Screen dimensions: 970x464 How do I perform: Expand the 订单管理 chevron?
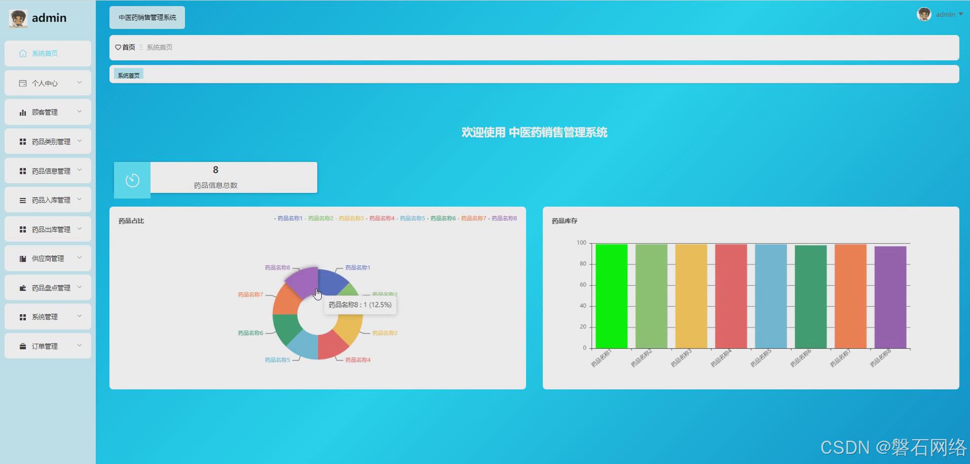coord(80,345)
